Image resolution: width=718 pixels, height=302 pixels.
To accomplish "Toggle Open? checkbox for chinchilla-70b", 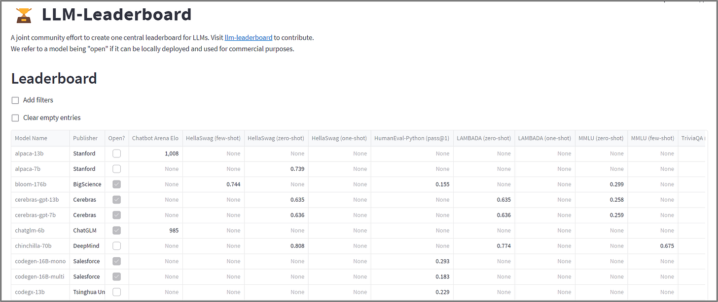I will 116,246.
